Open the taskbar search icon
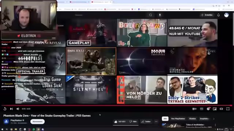This screenshot has height=131, width=234. click(7, 130)
